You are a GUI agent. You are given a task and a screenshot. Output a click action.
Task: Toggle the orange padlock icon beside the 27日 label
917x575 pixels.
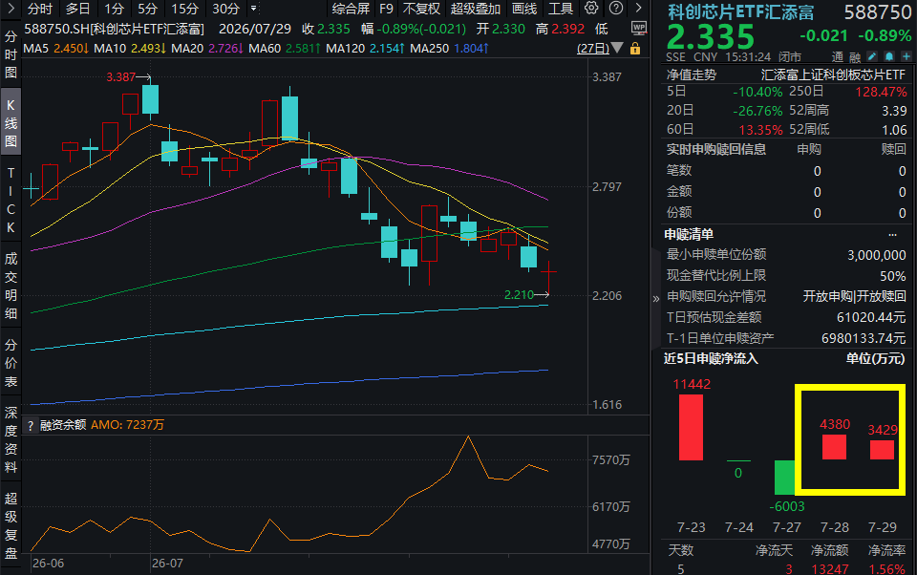635,49
